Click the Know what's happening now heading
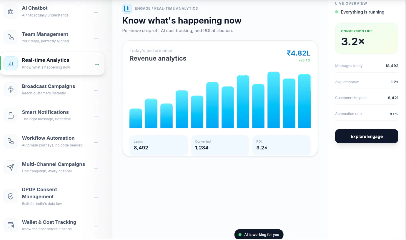The width and height of the screenshot is (406, 240). (182, 21)
